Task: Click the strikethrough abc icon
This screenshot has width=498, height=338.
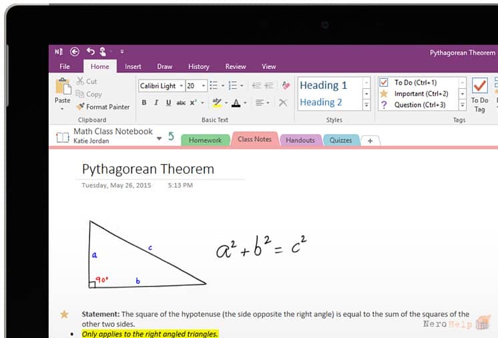Action: coord(181,103)
